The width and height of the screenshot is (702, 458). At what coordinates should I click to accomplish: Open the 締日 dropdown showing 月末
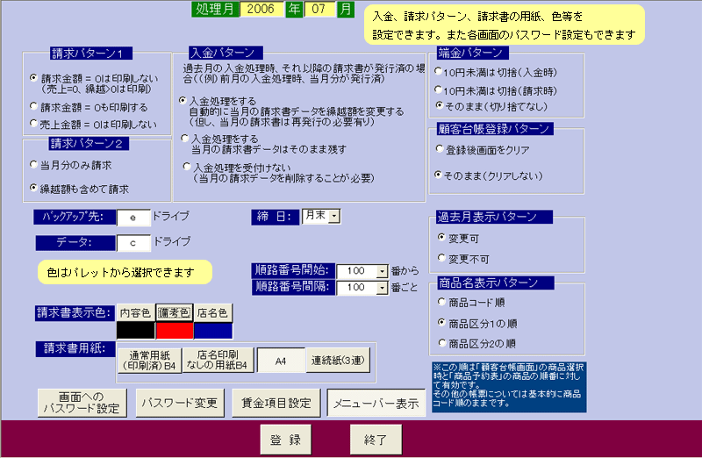coord(334,216)
